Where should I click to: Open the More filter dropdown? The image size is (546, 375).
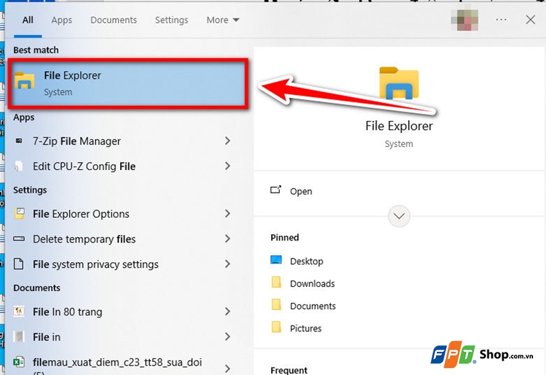tap(223, 20)
